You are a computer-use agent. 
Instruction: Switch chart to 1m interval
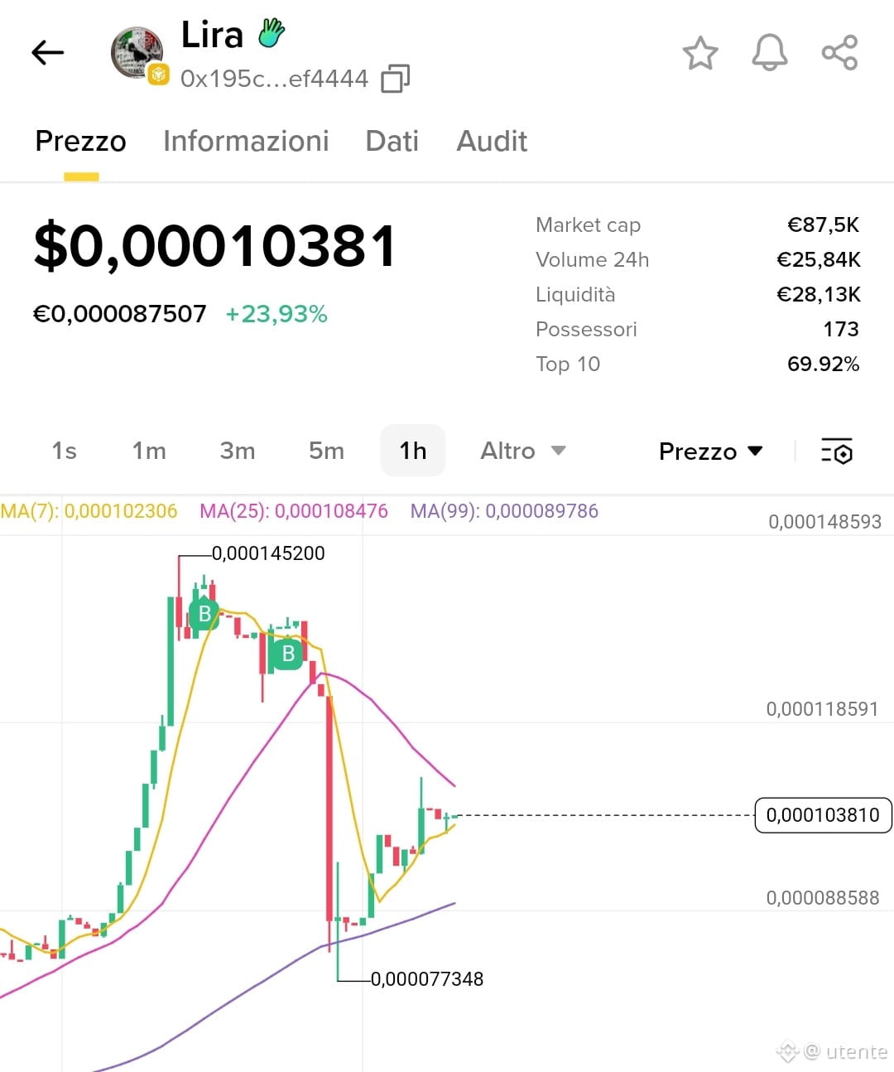(149, 451)
